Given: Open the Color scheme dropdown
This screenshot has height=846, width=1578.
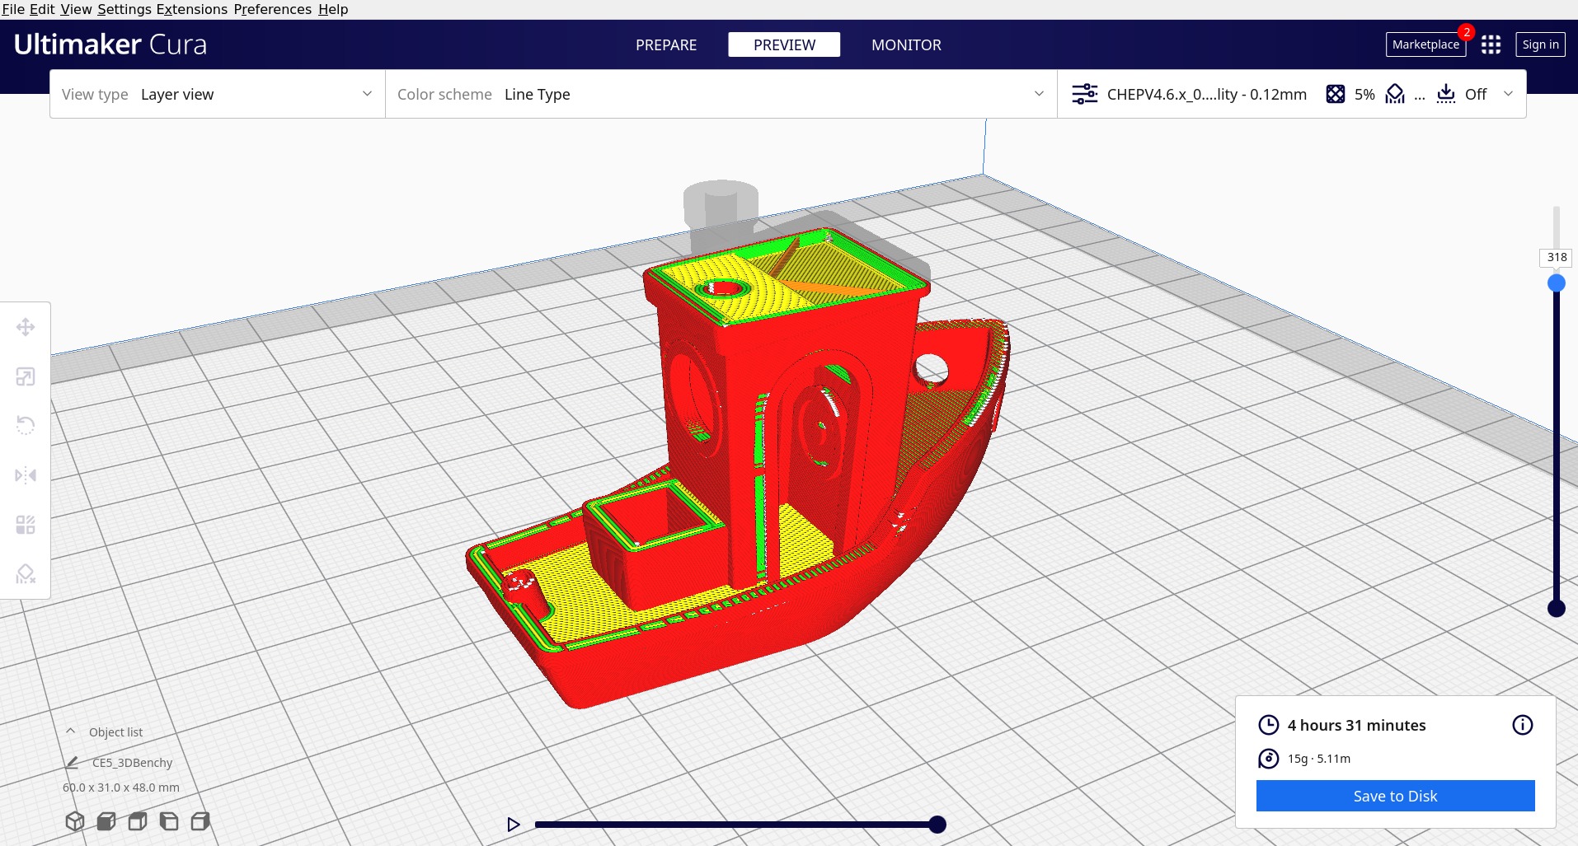Looking at the screenshot, I should [720, 94].
